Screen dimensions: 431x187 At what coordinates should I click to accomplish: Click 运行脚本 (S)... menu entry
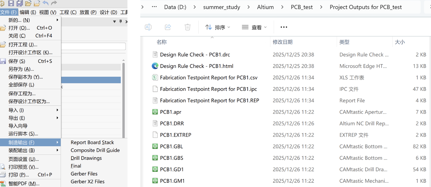pyautogui.click(x=30, y=134)
